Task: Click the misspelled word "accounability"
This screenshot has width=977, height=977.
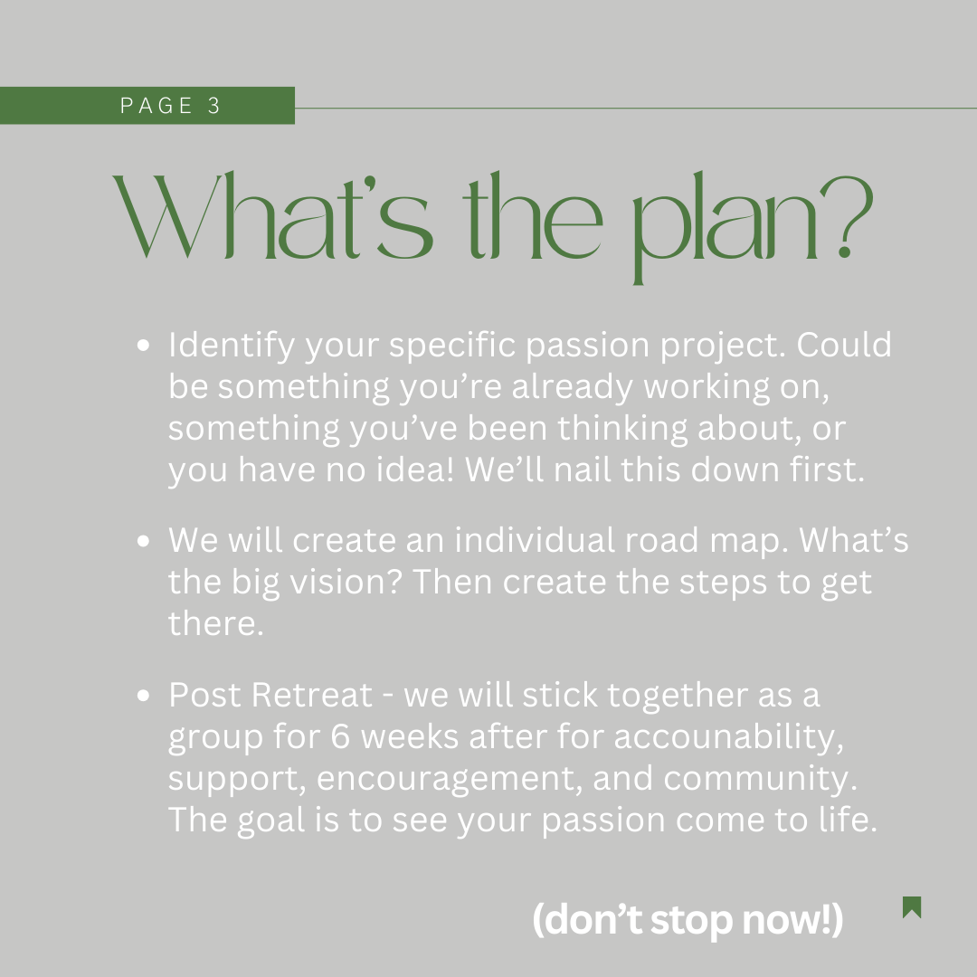Action: click(729, 737)
